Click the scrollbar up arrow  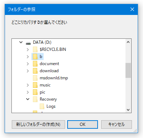click(128, 42)
